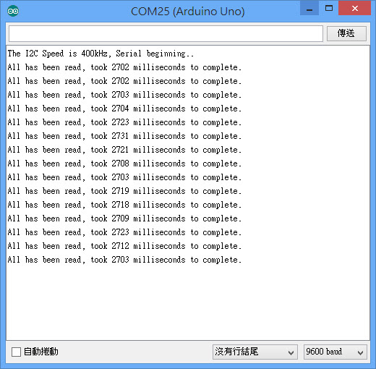376x369 pixels.
Task: Close the COM25 (Arduino Uno) window
Action: [x=354, y=8]
